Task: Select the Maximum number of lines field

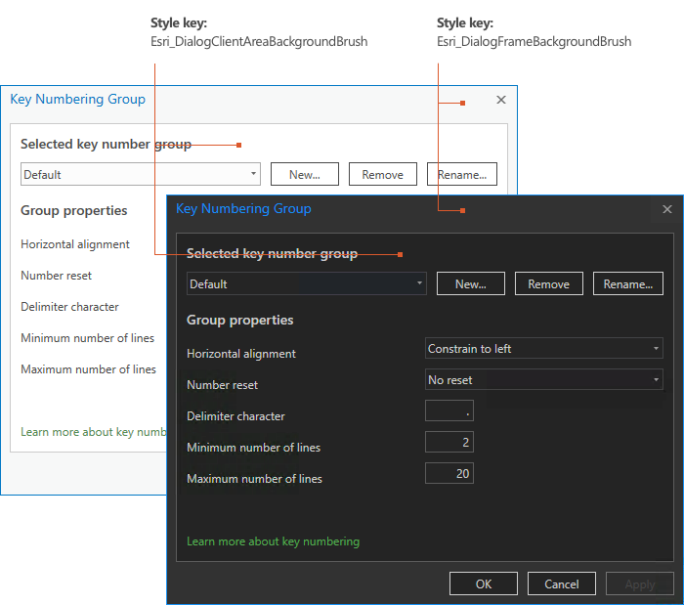Action: pos(449,474)
